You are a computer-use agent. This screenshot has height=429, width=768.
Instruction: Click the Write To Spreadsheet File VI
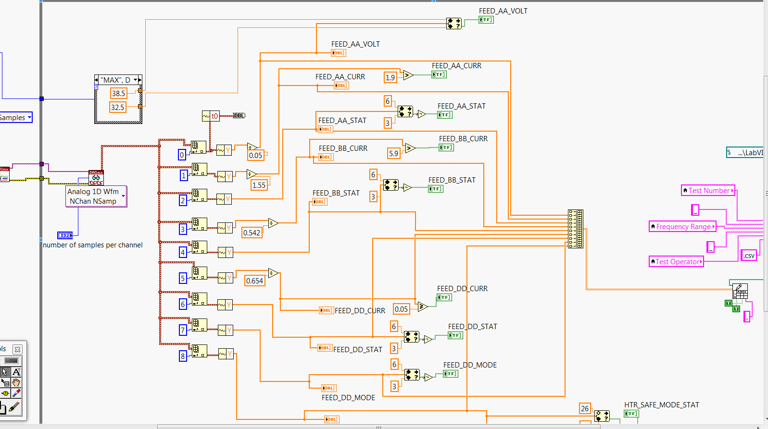(x=740, y=291)
